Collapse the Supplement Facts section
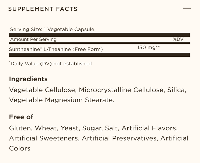This screenshot has width=200, height=163. pos(187,8)
